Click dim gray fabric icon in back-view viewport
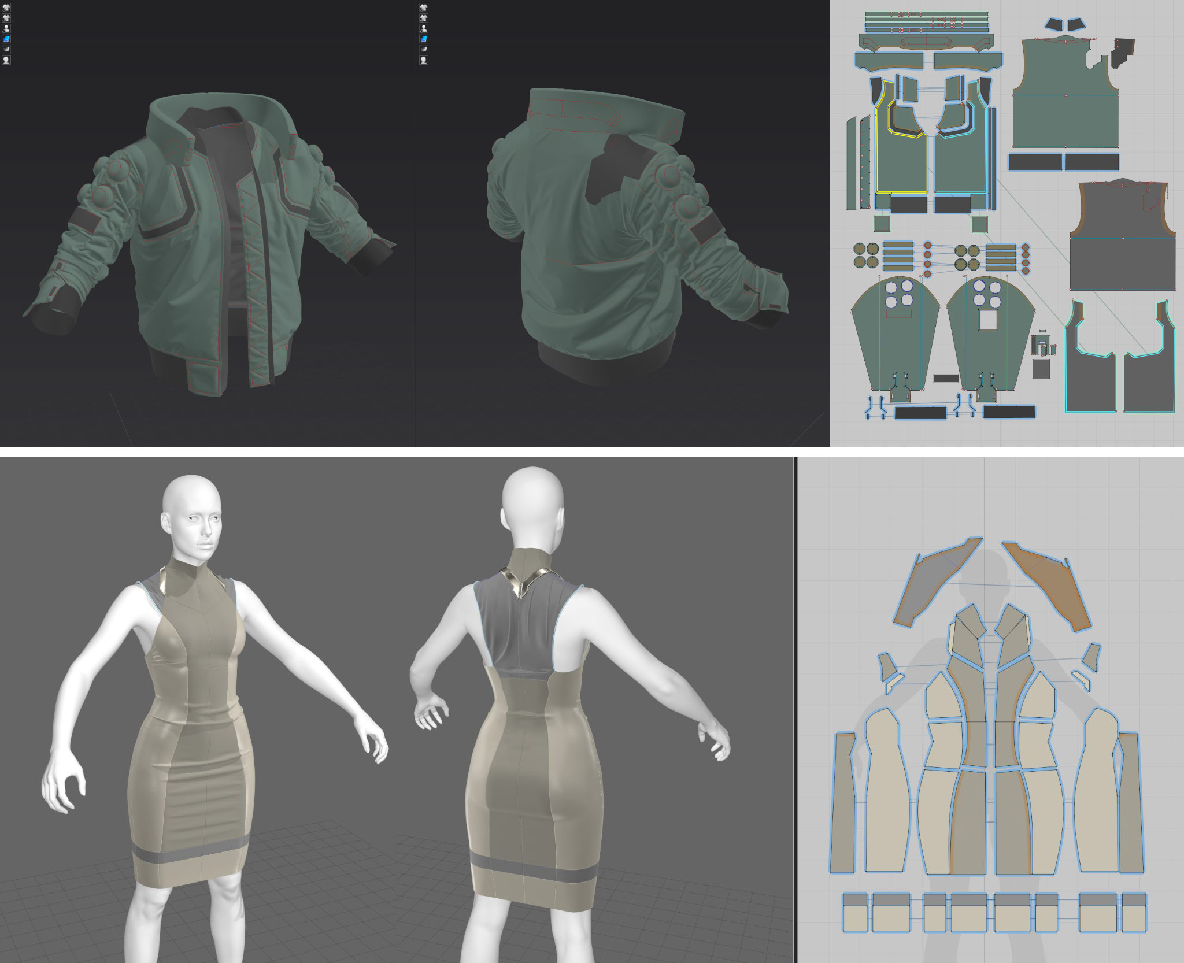The width and height of the screenshot is (1184, 963). (424, 49)
